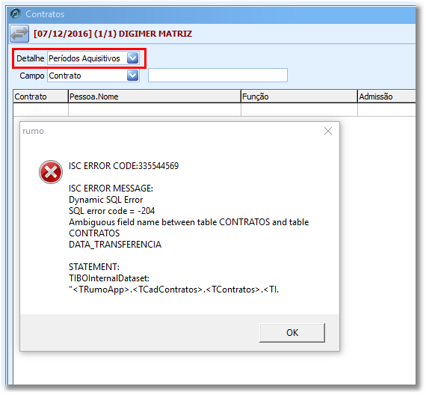Image resolution: width=426 pixels, height=395 pixels.
Task: Select the Períodos Aquisitivos combo text
Action: (84, 58)
